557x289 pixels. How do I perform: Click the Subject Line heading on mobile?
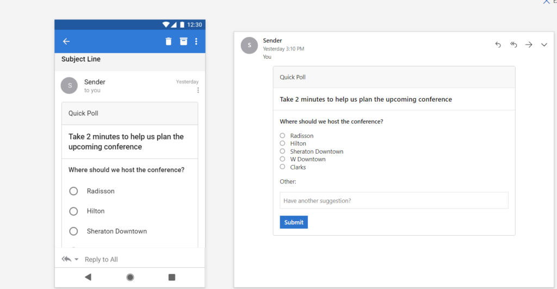pos(81,59)
